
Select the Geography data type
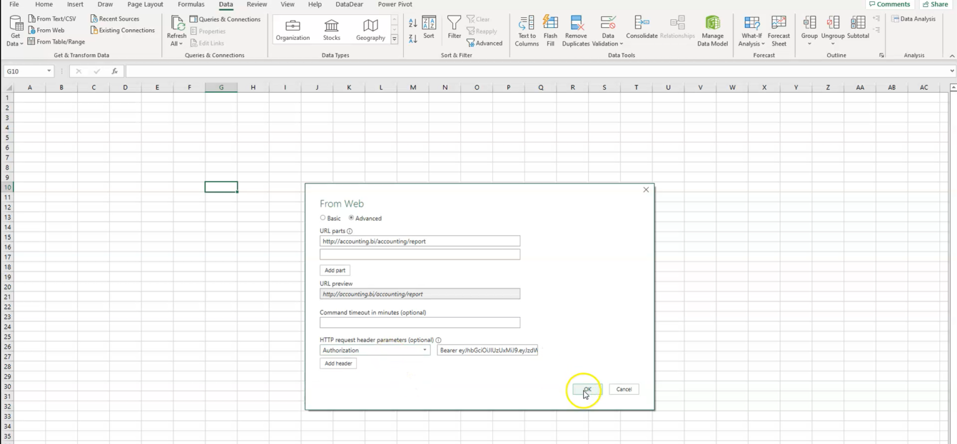pos(370,29)
